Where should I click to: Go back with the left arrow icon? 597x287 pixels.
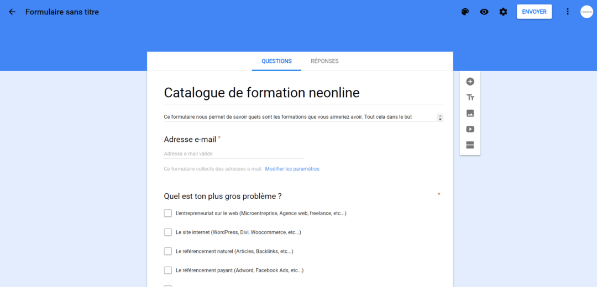[12, 12]
